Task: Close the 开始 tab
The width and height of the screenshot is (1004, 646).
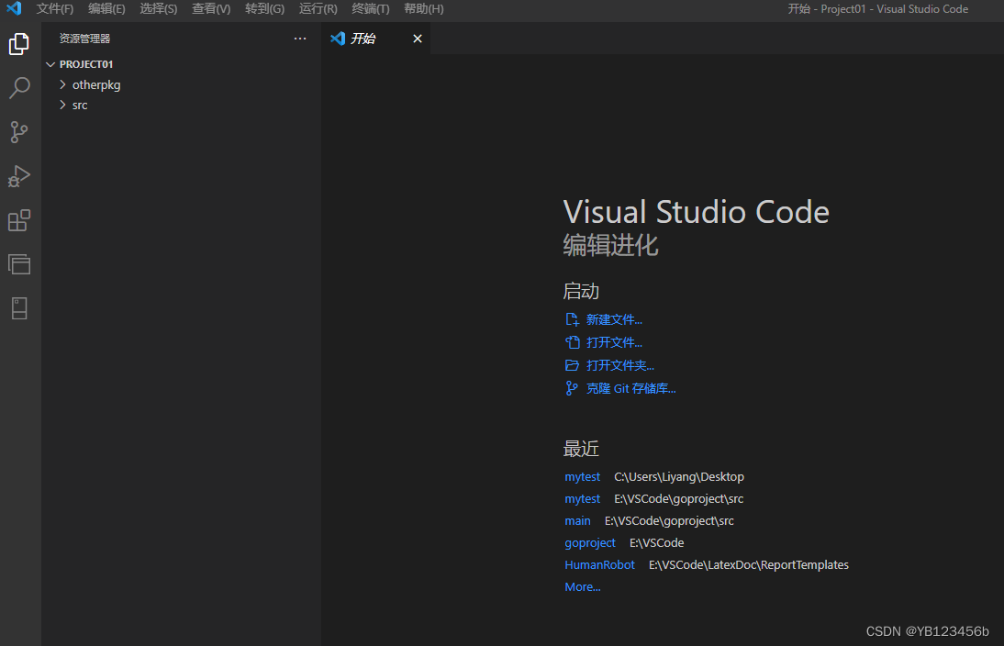Action: click(x=418, y=39)
